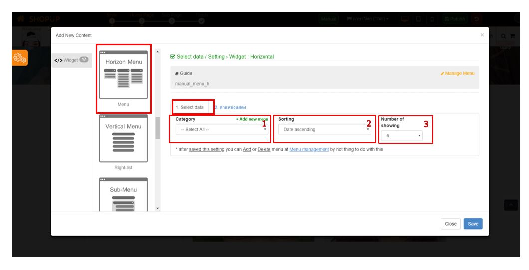The height and width of the screenshot is (270, 529).
Task: Click the Manage Menu link
Action: click(x=458, y=73)
